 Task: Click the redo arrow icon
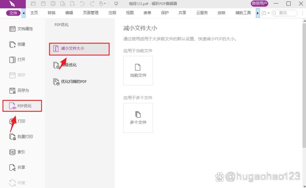pos(92,3)
